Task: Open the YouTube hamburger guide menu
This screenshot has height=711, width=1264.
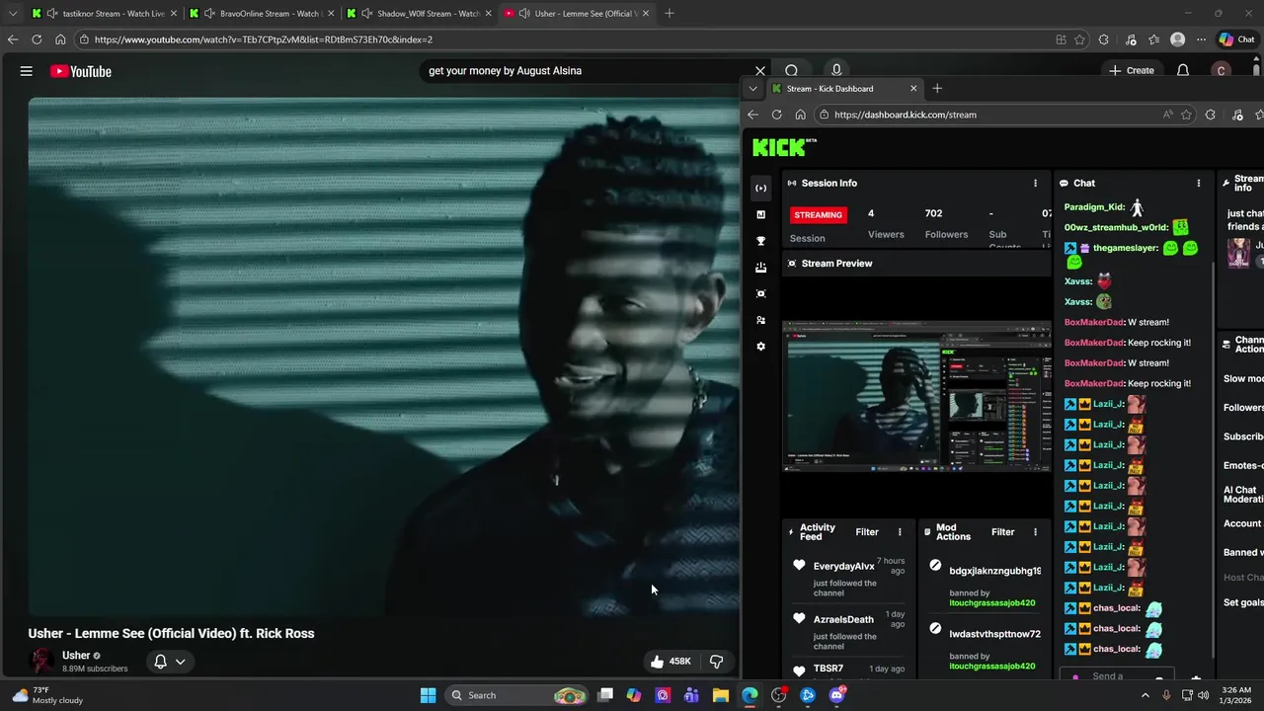Action: coord(27,71)
